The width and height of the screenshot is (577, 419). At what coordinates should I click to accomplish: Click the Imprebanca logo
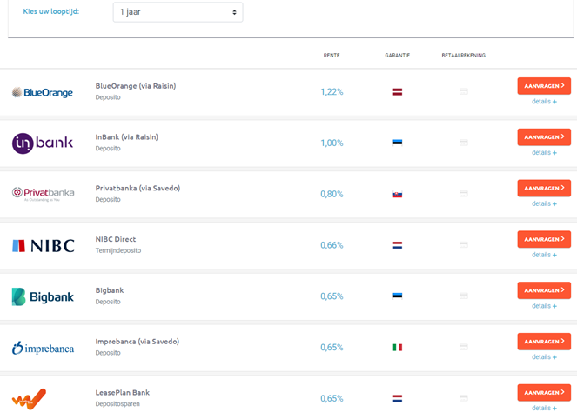[43, 348]
